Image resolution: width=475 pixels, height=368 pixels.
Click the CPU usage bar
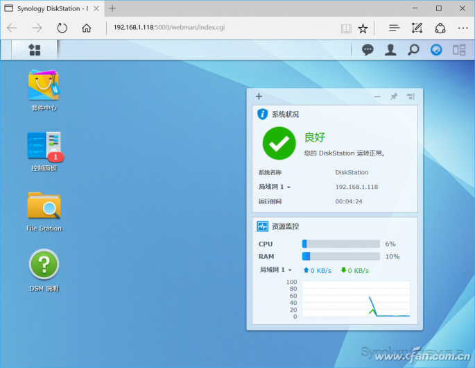pos(340,244)
